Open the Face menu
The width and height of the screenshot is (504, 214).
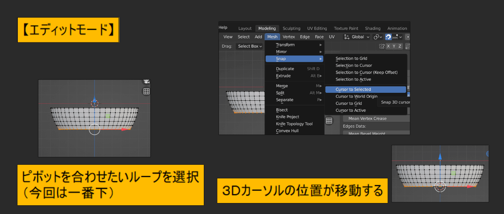point(319,37)
